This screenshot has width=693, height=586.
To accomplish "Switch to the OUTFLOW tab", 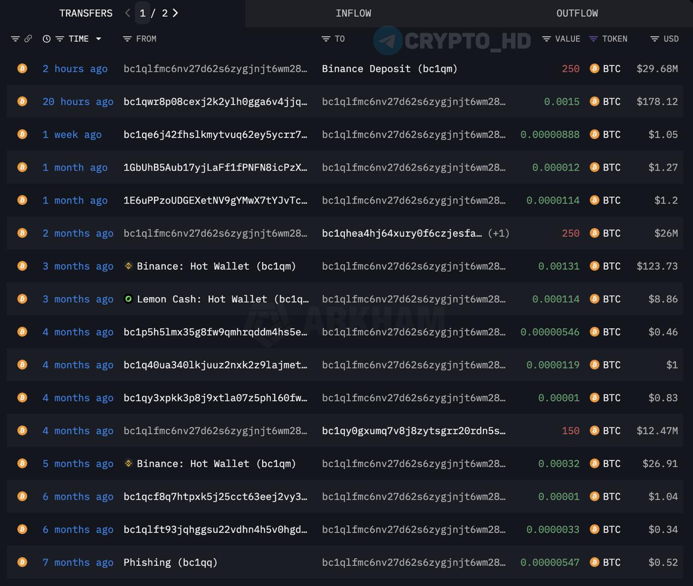I will (x=577, y=13).
